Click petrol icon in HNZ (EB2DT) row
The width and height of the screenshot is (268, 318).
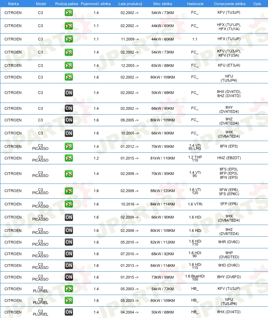pos(69,158)
